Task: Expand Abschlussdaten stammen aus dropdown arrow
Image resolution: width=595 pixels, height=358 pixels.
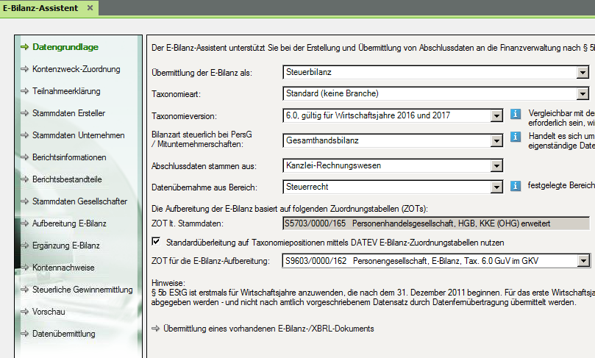Action: coord(496,165)
